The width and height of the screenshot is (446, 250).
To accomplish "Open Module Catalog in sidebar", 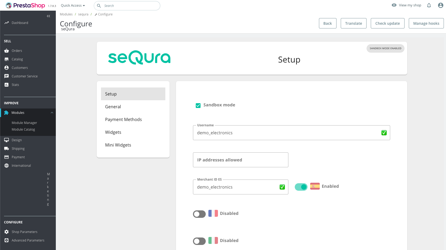I will [x=23, y=130].
